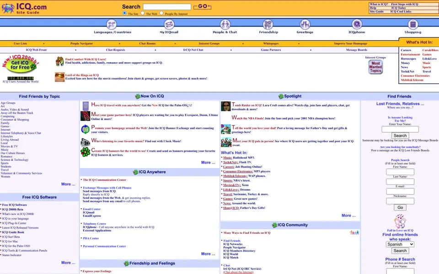Image resolution: width=439 pixels, height=274 pixels.
Task: Open More link under Now On ICQ
Action: [x=208, y=163]
